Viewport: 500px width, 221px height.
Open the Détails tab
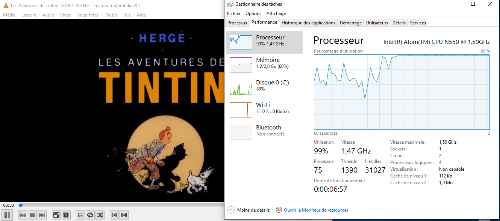click(399, 23)
